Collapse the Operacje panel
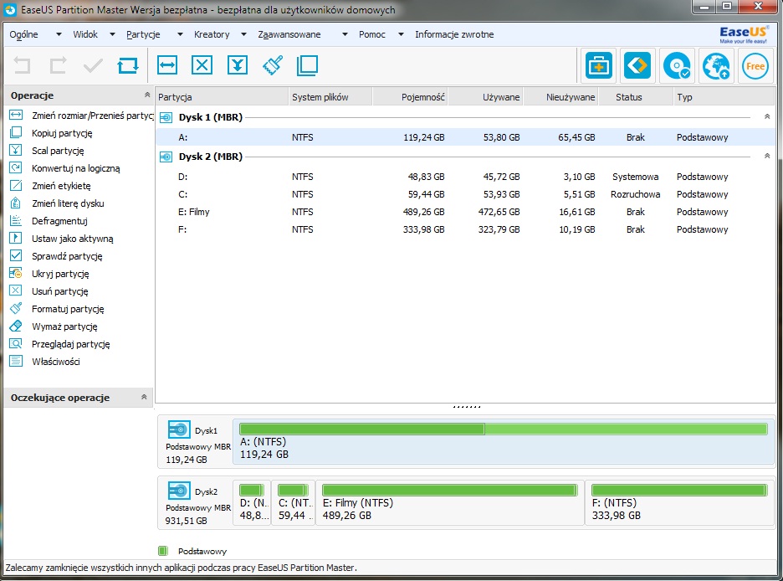Screen dimensions: 783x581 (147, 95)
